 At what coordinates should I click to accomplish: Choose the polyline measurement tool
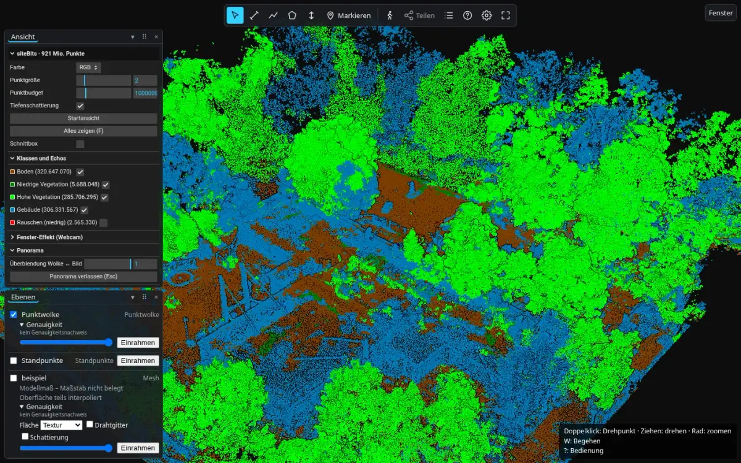274,15
